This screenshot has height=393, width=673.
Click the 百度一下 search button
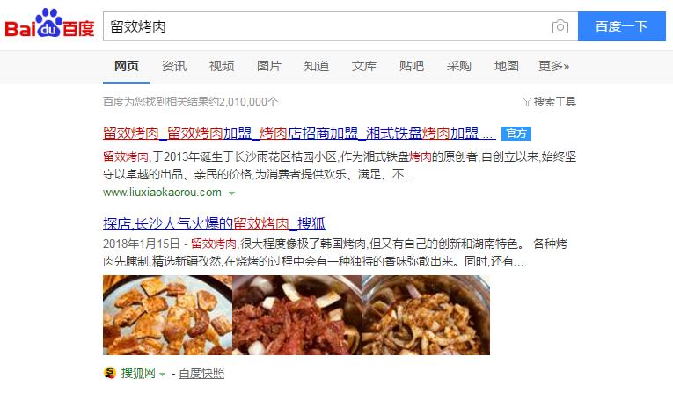tap(621, 26)
